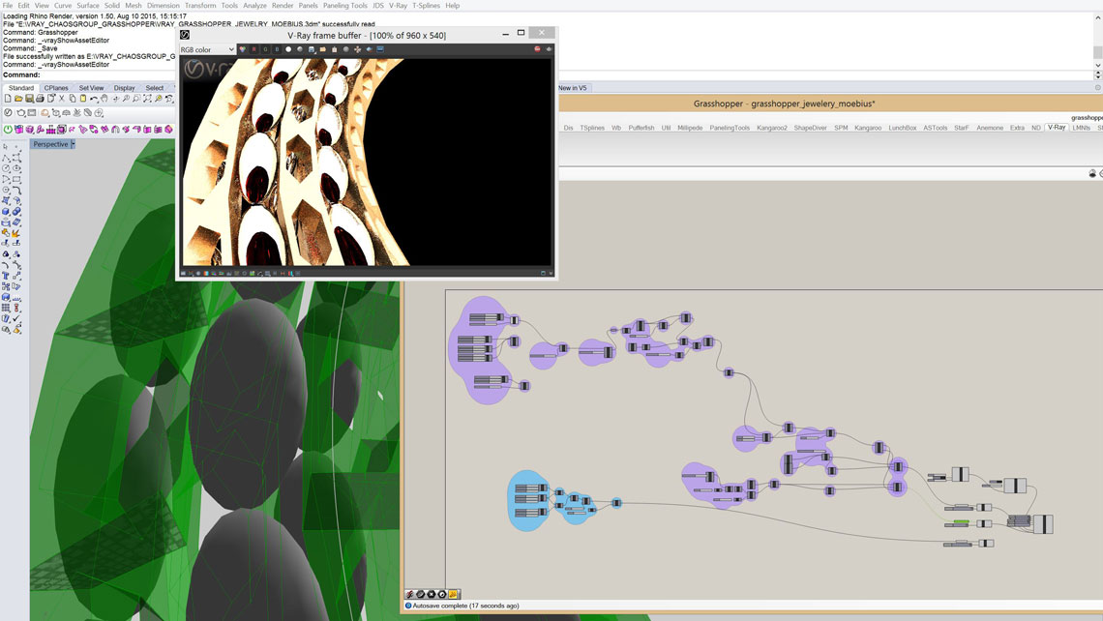
Task: Toggle the red channel in V-Ray frame buffer
Action: [x=253, y=49]
